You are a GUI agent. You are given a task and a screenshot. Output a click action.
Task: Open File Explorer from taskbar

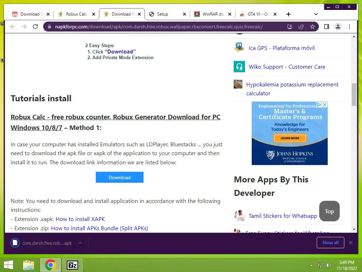[29, 265]
